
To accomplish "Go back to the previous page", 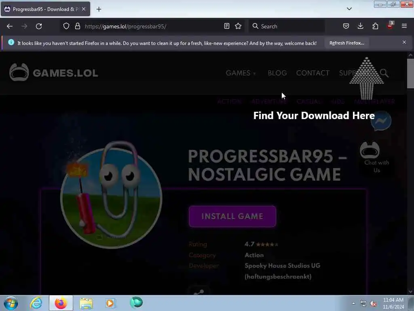I will [x=10, y=26].
